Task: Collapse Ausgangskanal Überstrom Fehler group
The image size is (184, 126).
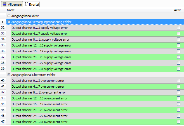Action: click(9, 75)
